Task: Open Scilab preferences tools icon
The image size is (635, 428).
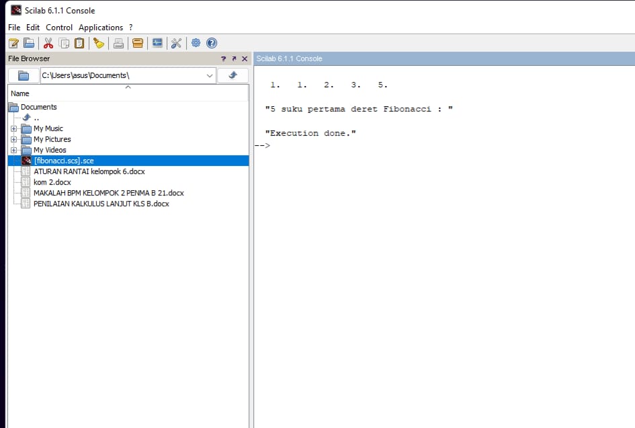Action: click(176, 43)
